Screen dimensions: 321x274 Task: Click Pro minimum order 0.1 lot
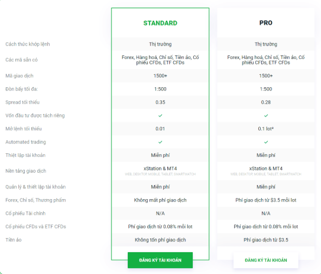pyautogui.click(x=265, y=128)
